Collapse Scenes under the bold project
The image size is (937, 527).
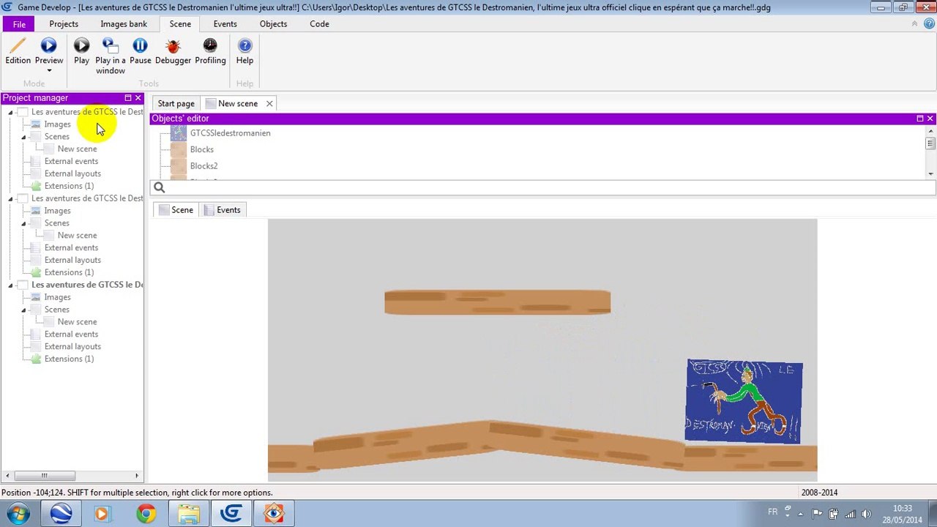click(x=23, y=310)
